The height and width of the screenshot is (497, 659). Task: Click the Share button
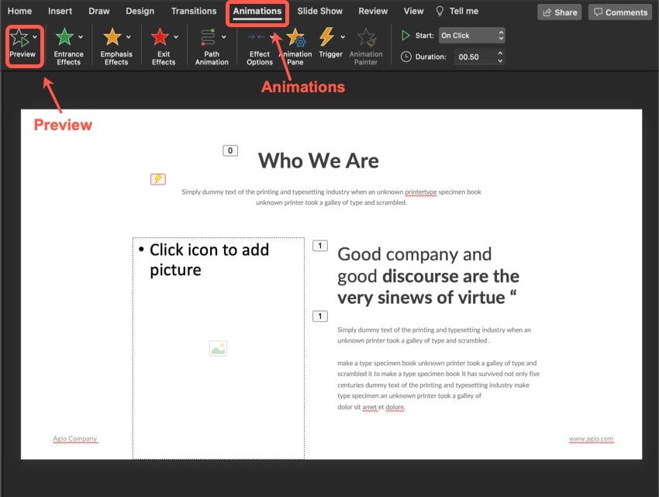point(559,12)
